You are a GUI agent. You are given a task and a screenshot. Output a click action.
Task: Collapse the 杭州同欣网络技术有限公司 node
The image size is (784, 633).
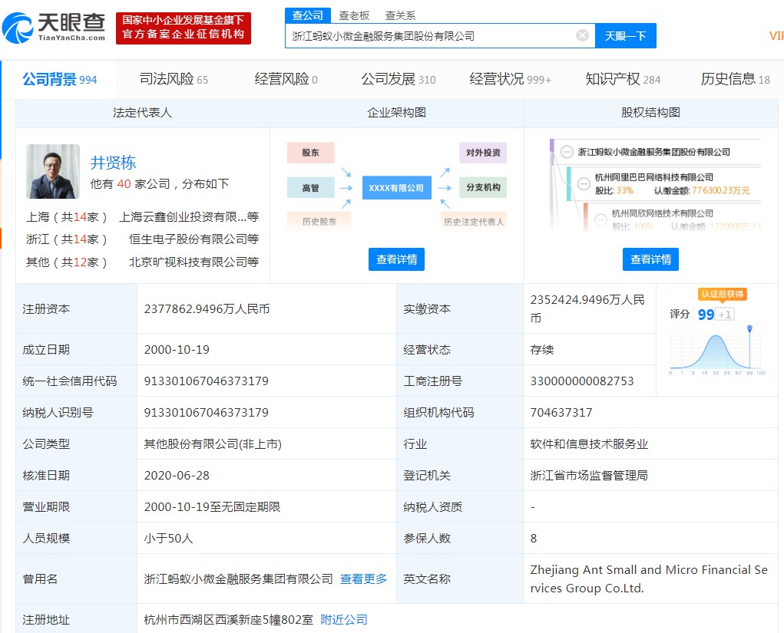(600, 219)
